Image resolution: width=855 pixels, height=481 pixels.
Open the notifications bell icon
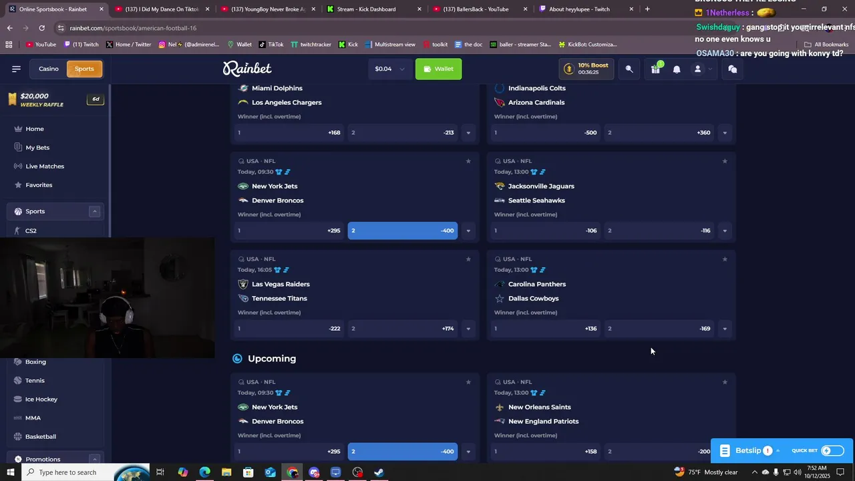point(677,69)
